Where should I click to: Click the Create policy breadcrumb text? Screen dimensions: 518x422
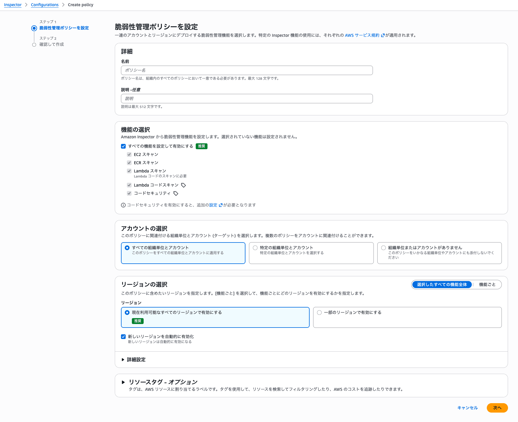click(81, 5)
